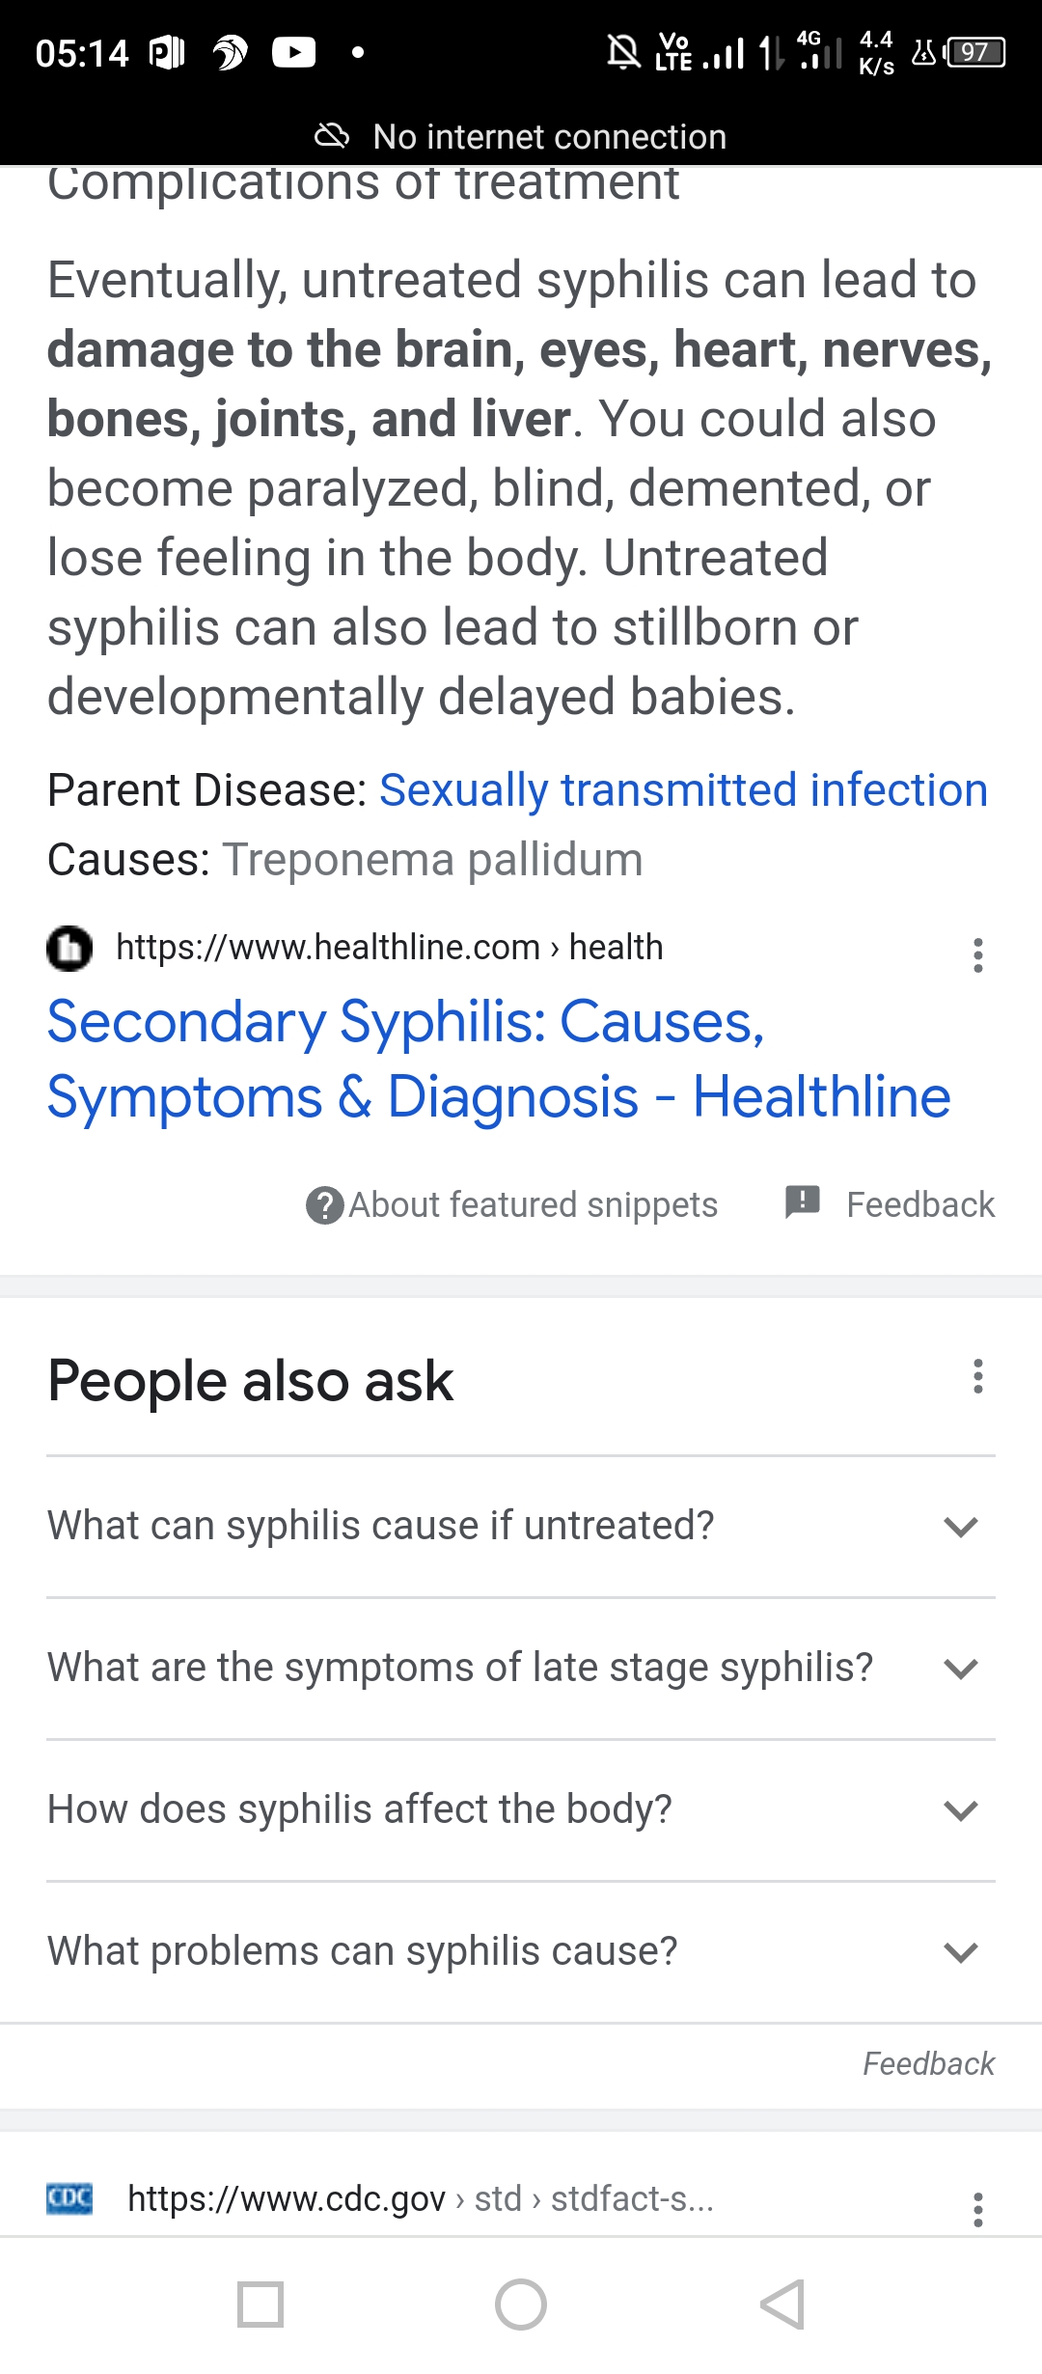Image resolution: width=1042 pixels, height=2374 pixels.
Task: Tap the feedback flag icon
Action: coord(802,1202)
